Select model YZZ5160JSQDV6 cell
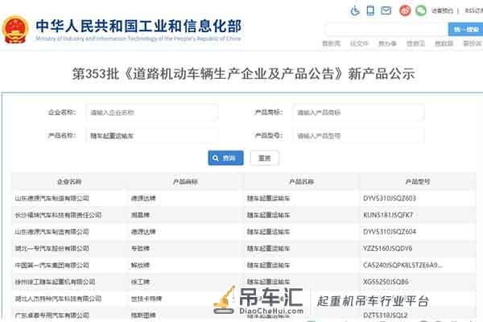The width and height of the screenshot is (483, 322). point(387,249)
